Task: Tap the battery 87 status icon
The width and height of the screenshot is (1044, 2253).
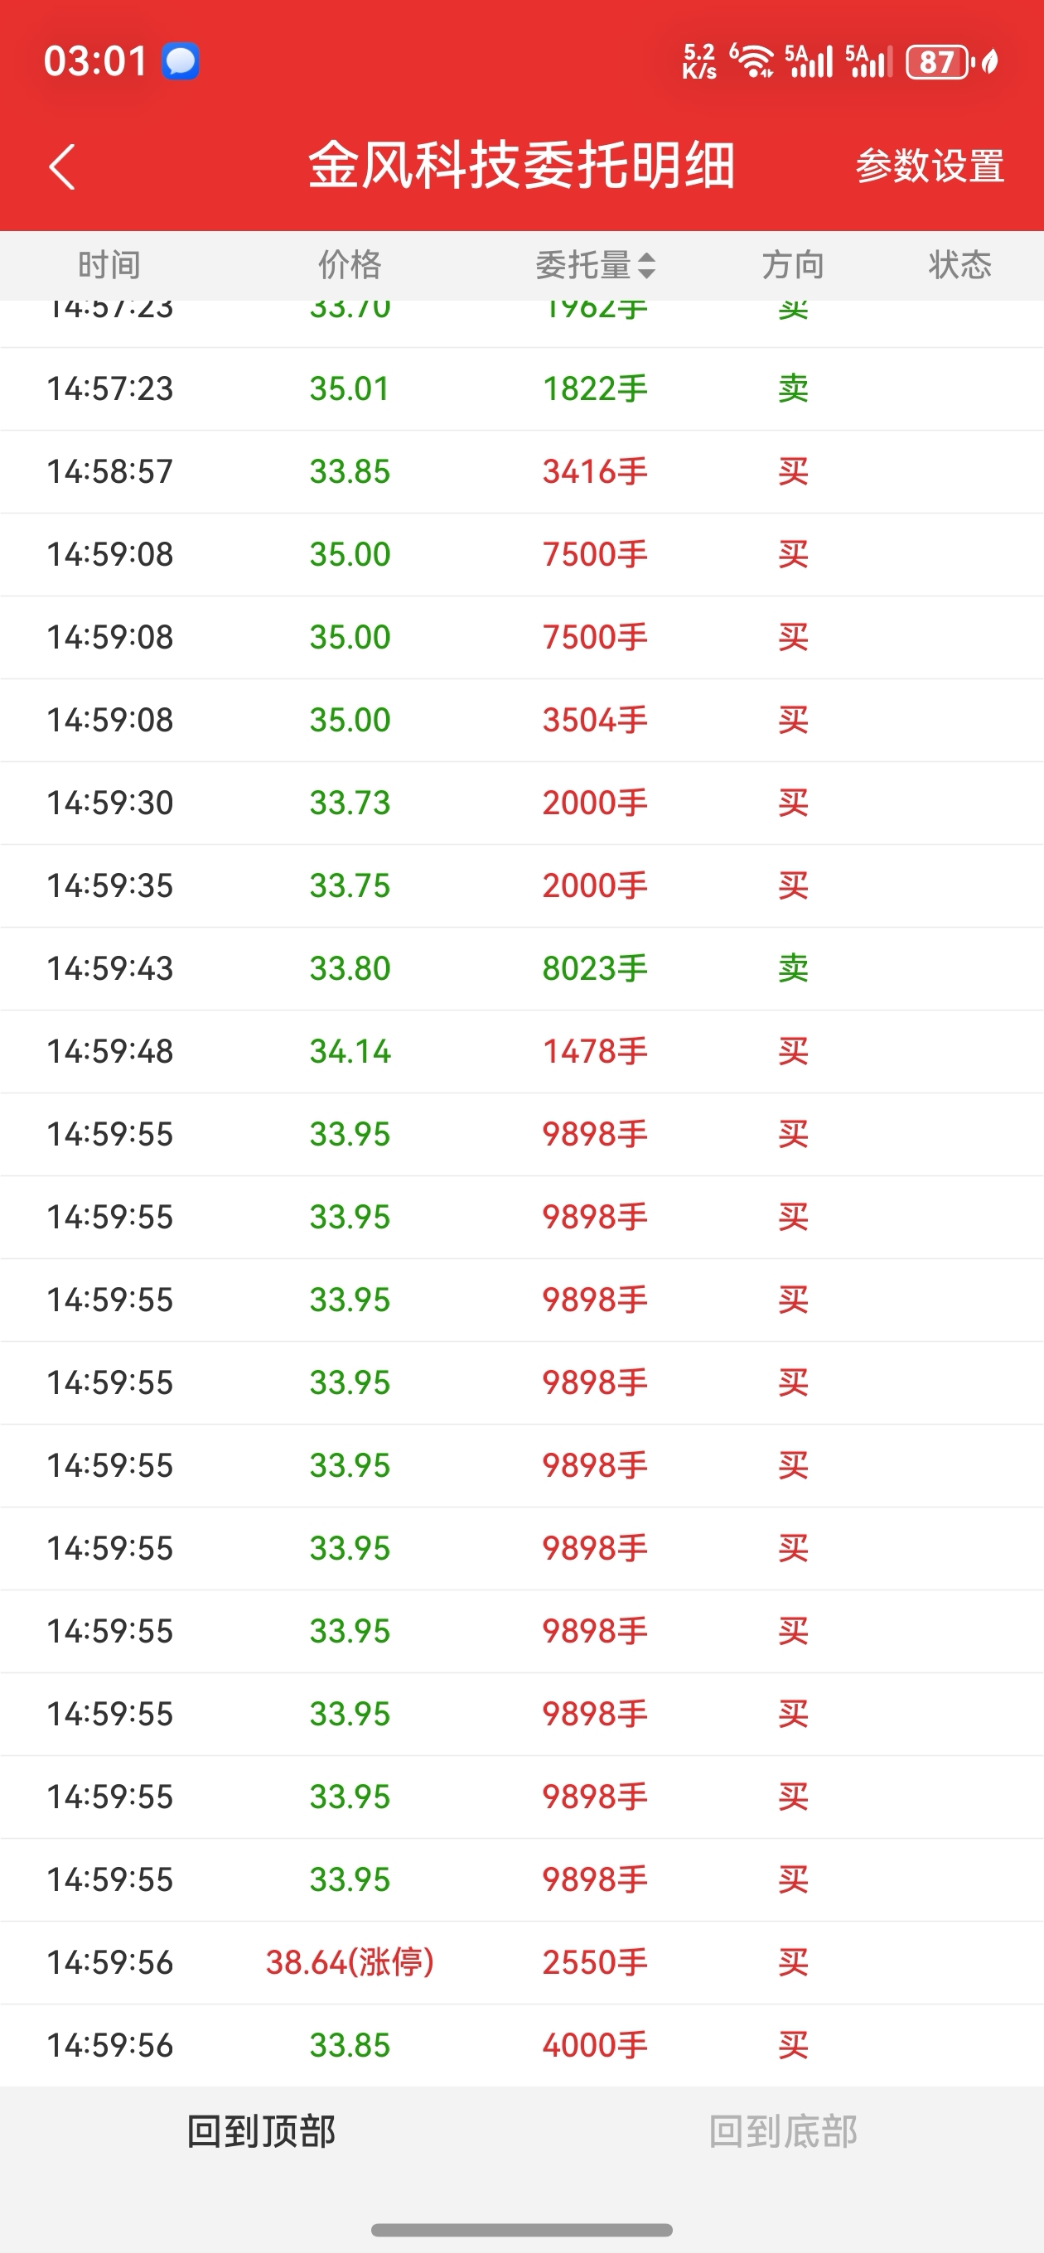Action: 939,62
